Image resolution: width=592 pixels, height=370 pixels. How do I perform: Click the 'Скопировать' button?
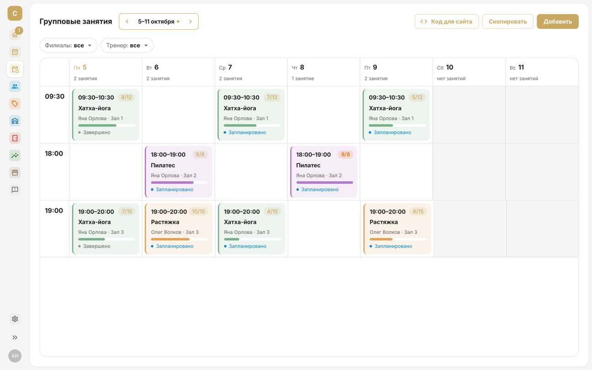click(507, 21)
